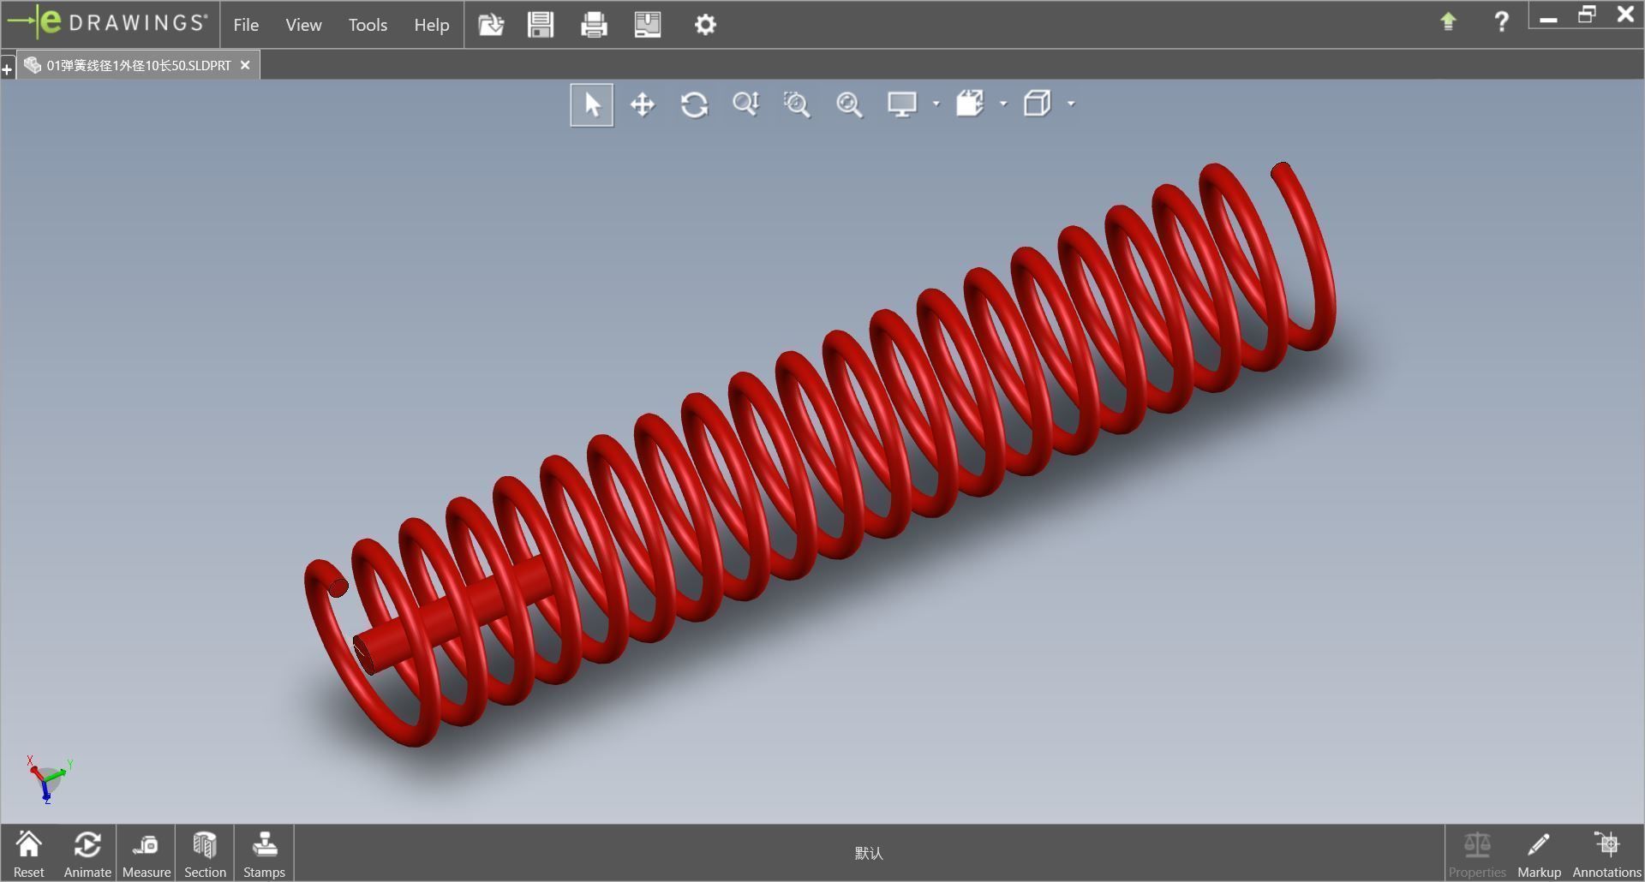Open the View menu
Image resolution: width=1645 pixels, height=882 pixels.
point(303,25)
